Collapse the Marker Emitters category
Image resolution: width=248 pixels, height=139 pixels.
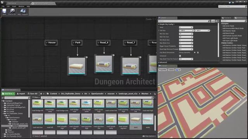pyautogui.click(x=222, y=43)
